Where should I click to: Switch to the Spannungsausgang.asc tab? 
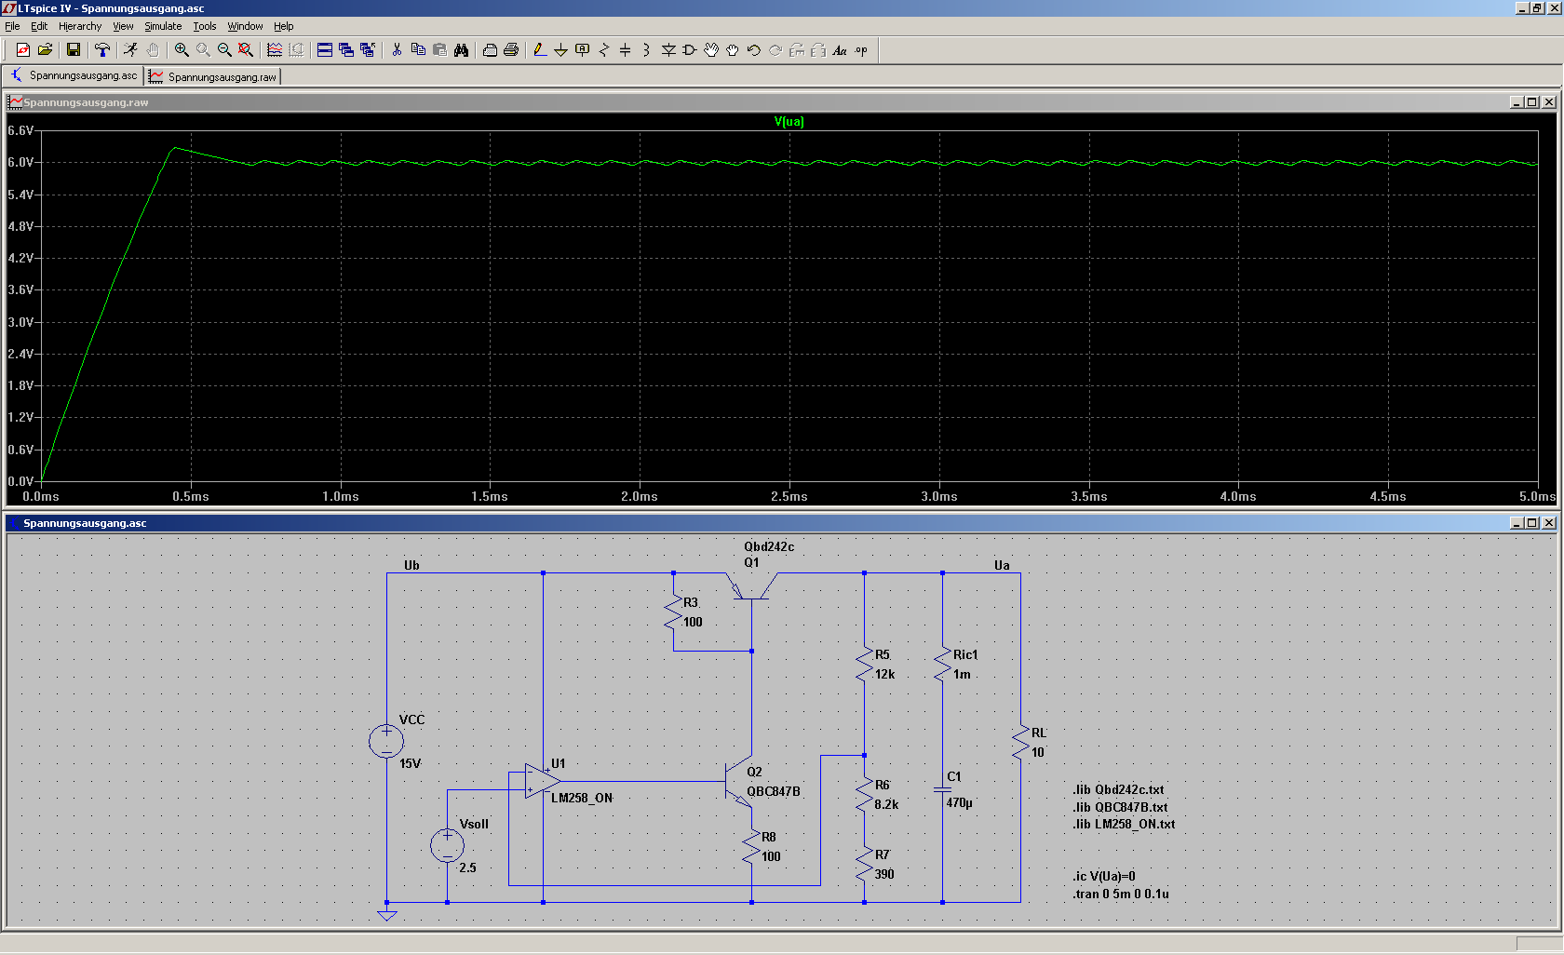click(x=74, y=75)
